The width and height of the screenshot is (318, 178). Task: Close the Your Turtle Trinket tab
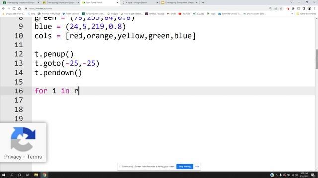click(x=117, y=3)
